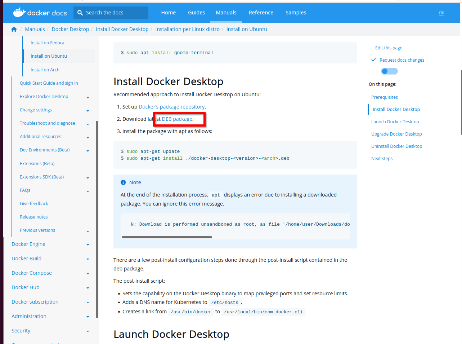Expand Additional resources arrow
The height and width of the screenshot is (344, 462).
point(88,137)
